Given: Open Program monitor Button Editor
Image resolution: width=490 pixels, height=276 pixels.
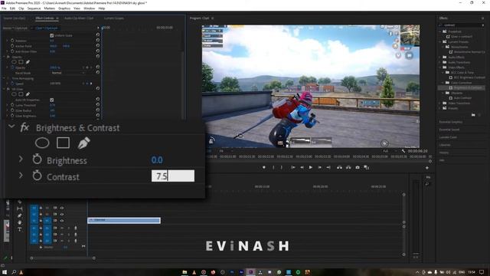Looking at the screenshot, I should click(427, 168).
